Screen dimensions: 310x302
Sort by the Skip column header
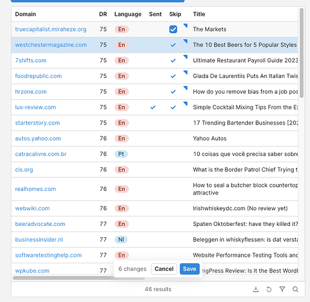coord(175,14)
